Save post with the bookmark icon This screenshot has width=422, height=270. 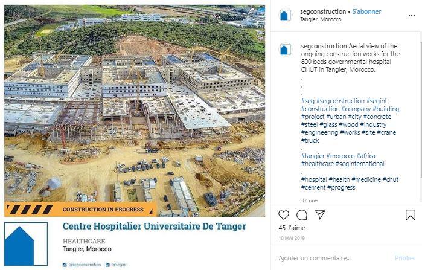[x=411, y=215]
